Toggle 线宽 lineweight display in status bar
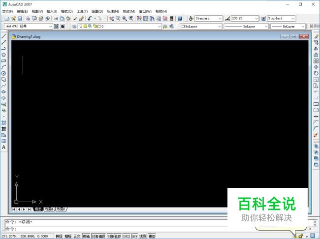 pyautogui.click(x=143, y=236)
